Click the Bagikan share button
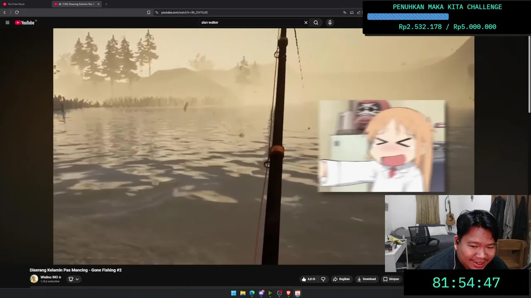This screenshot has width=531, height=298. pyautogui.click(x=341, y=279)
